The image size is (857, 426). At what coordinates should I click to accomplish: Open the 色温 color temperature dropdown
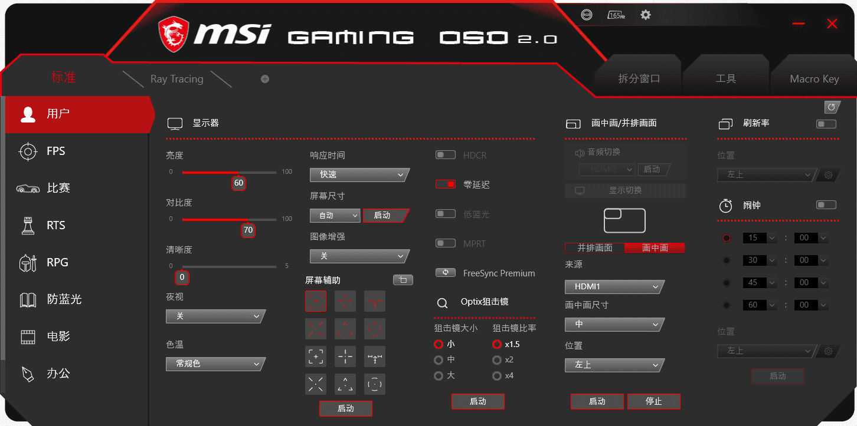click(x=215, y=364)
